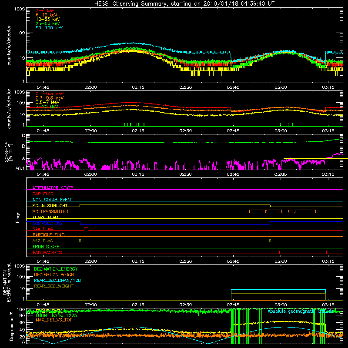This screenshot has height=348, width=348.
Task: Click the FRONTS_OFF flag label
Action: click(46, 246)
